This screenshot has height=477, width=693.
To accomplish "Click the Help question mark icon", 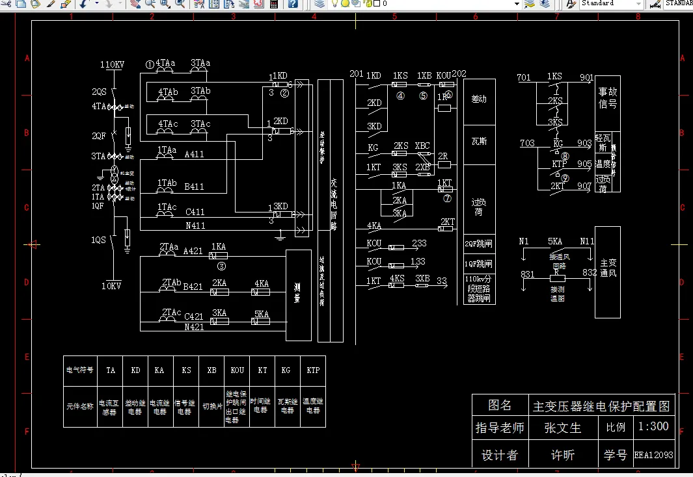I will click(x=293, y=4).
